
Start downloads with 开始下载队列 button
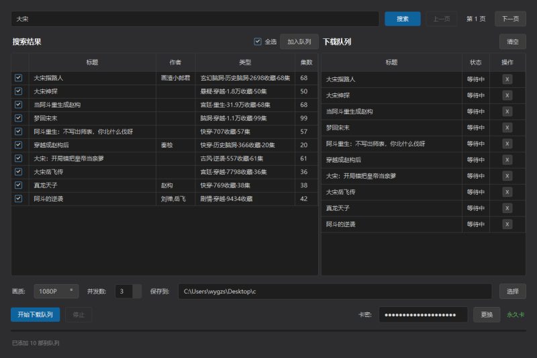pos(35,314)
